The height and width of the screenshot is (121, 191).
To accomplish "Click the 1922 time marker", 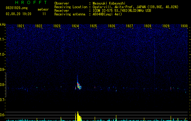I will click(x=39, y=26).
